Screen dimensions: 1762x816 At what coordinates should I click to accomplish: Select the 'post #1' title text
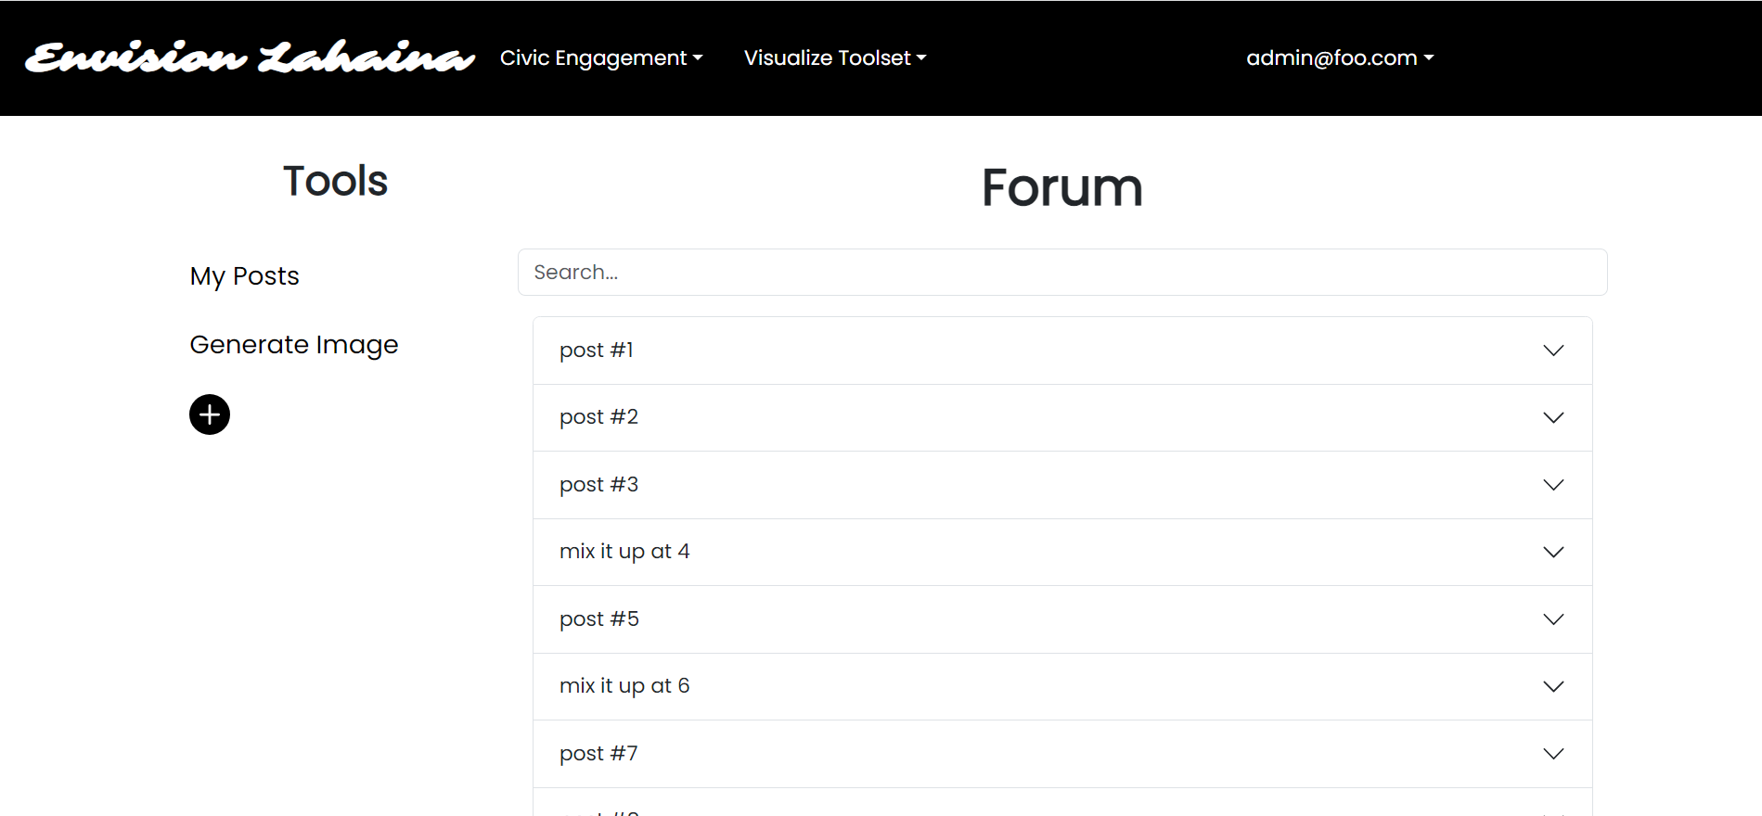pyautogui.click(x=597, y=351)
